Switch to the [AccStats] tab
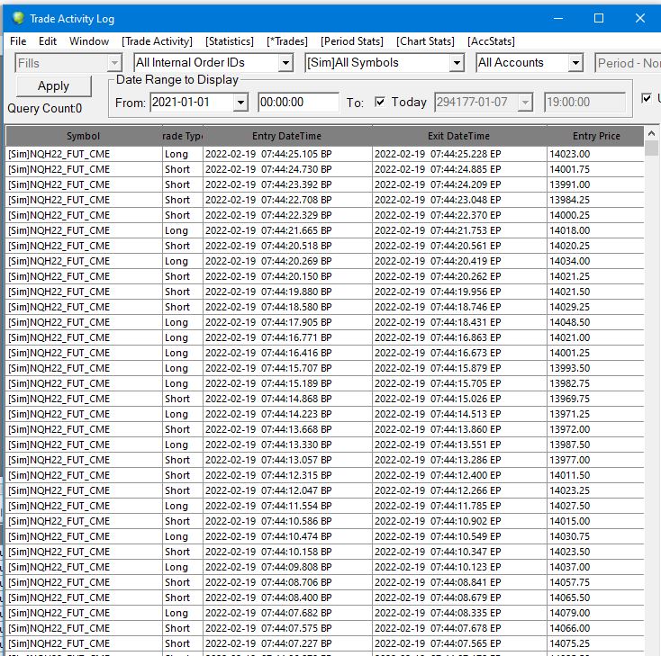The height and width of the screenshot is (656, 661). pos(491,41)
